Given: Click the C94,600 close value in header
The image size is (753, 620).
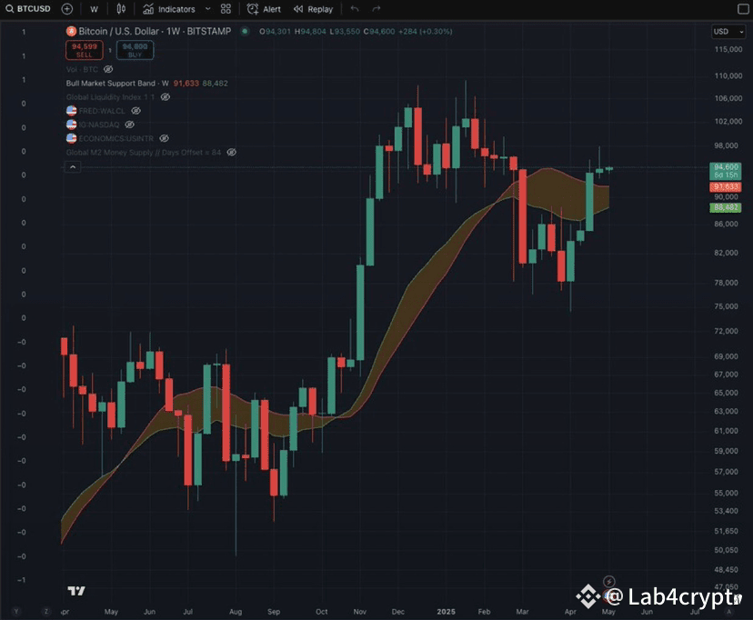Looking at the screenshot, I should (x=379, y=31).
